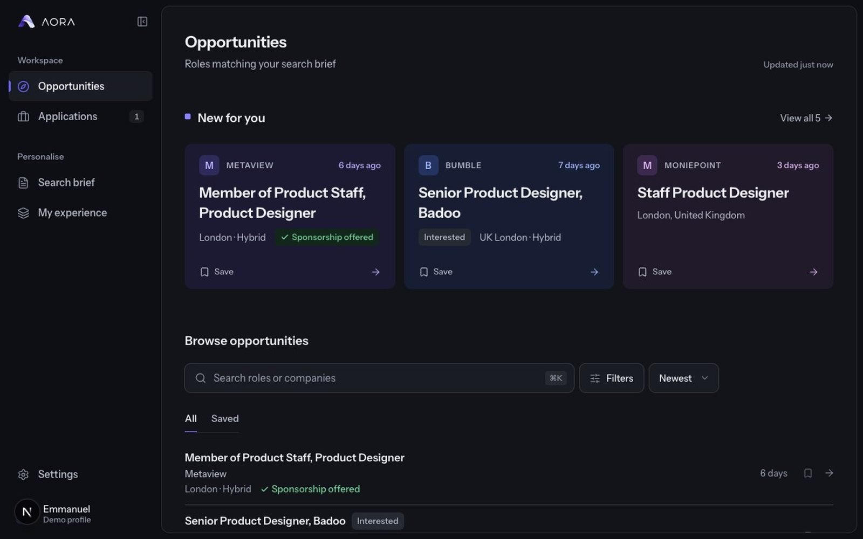
Task: Click the Staff Product Designer card title
Action: (x=713, y=193)
